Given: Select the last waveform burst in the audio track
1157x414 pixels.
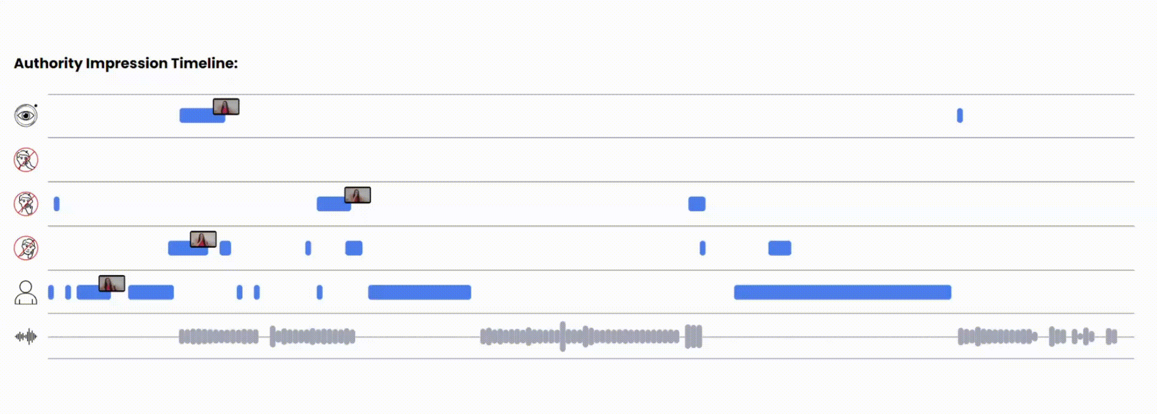Looking at the screenshot, I should (x=1111, y=336).
